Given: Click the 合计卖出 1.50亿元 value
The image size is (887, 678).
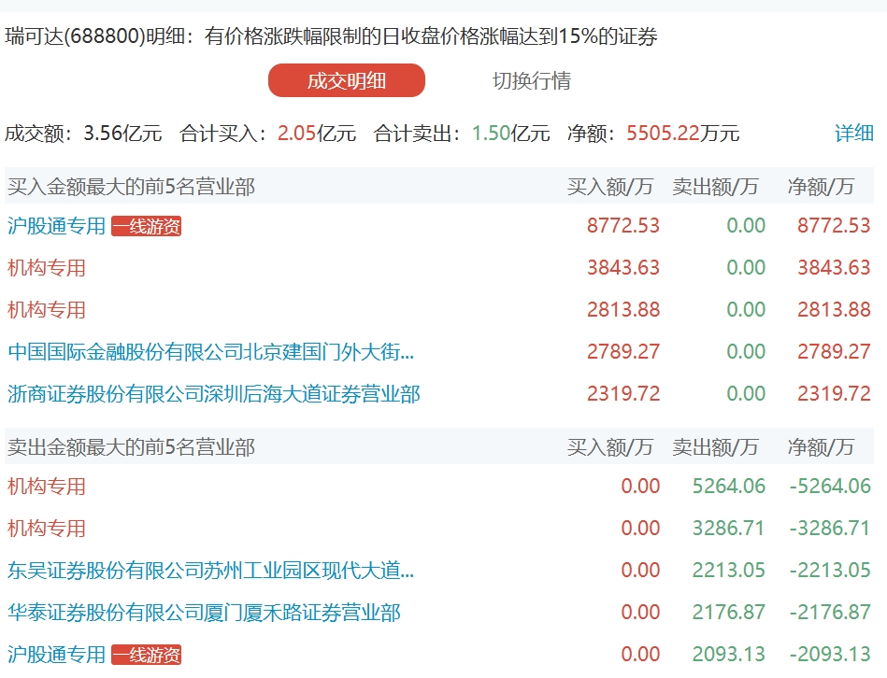Looking at the screenshot, I should (511, 134).
